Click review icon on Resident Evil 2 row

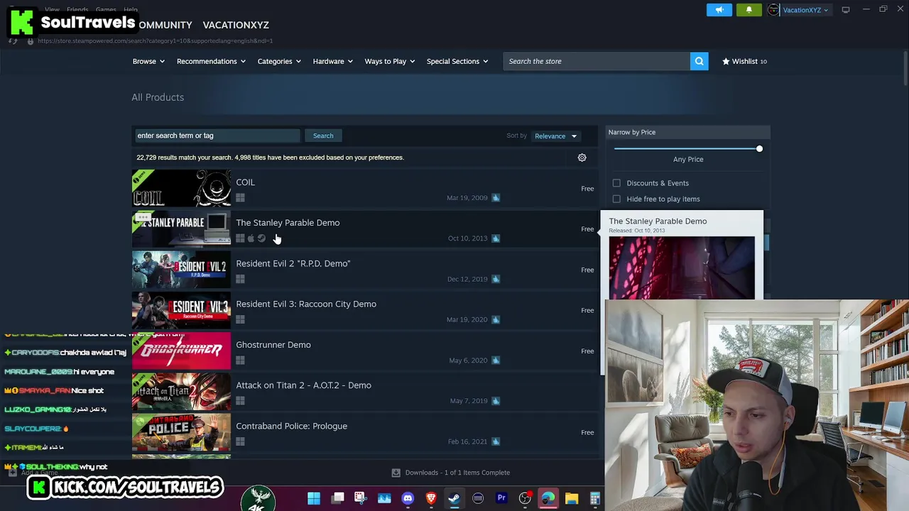click(x=496, y=279)
